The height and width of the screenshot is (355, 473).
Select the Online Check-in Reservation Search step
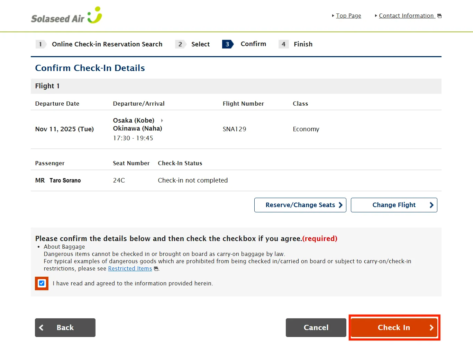pos(107,44)
